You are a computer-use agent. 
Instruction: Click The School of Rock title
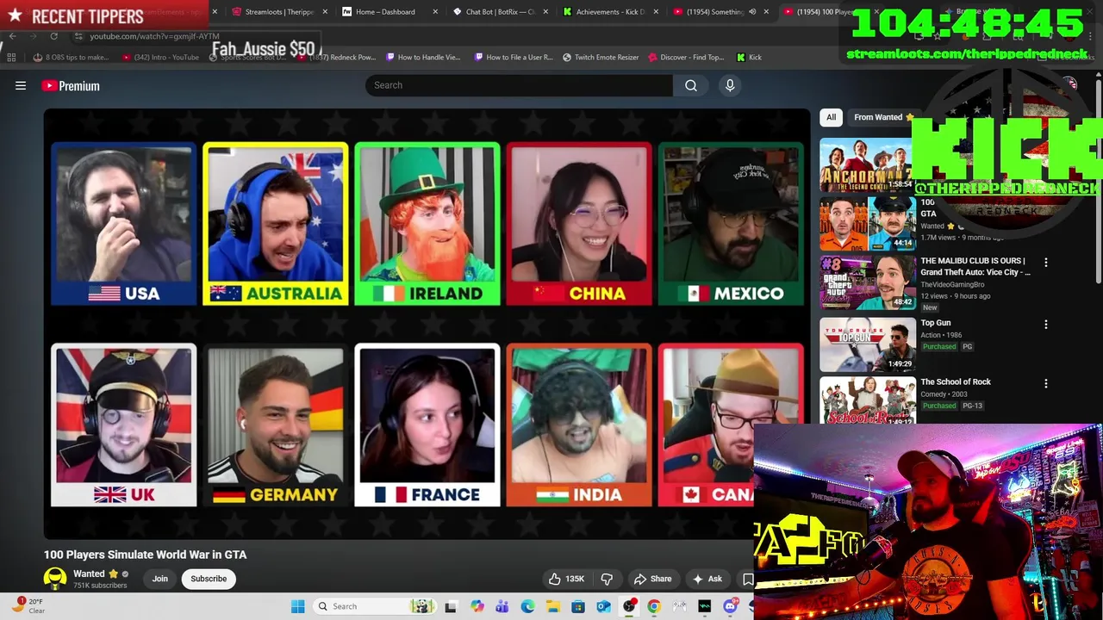(x=956, y=381)
